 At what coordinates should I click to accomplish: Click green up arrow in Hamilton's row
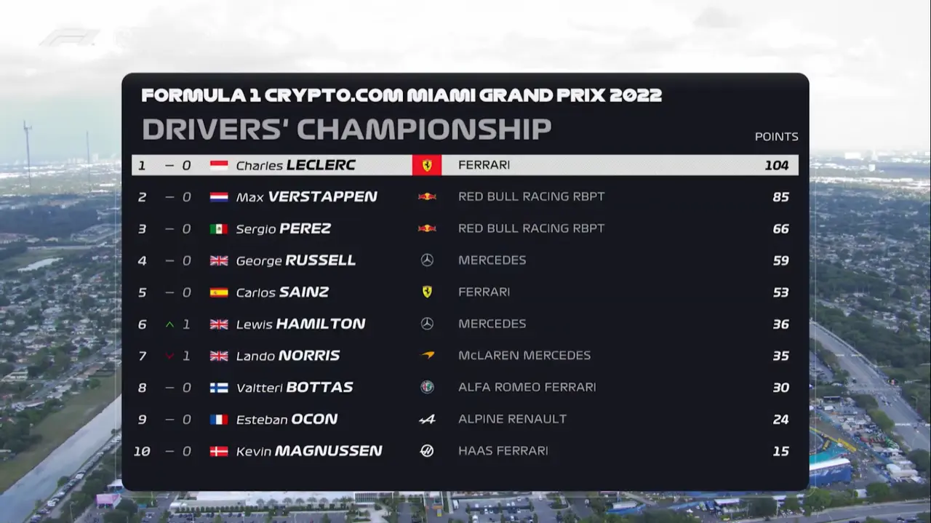(169, 324)
